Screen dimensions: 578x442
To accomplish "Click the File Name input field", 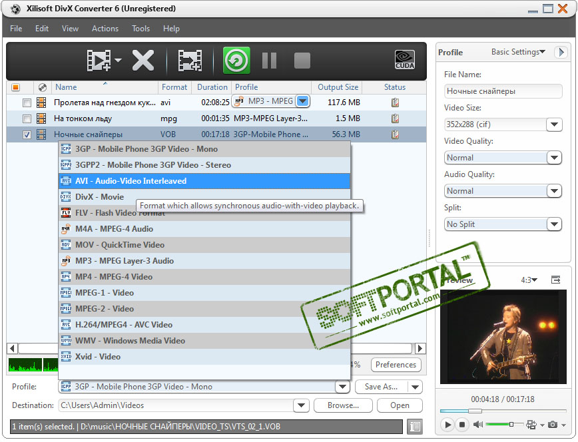I will pyautogui.click(x=503, y=91).
